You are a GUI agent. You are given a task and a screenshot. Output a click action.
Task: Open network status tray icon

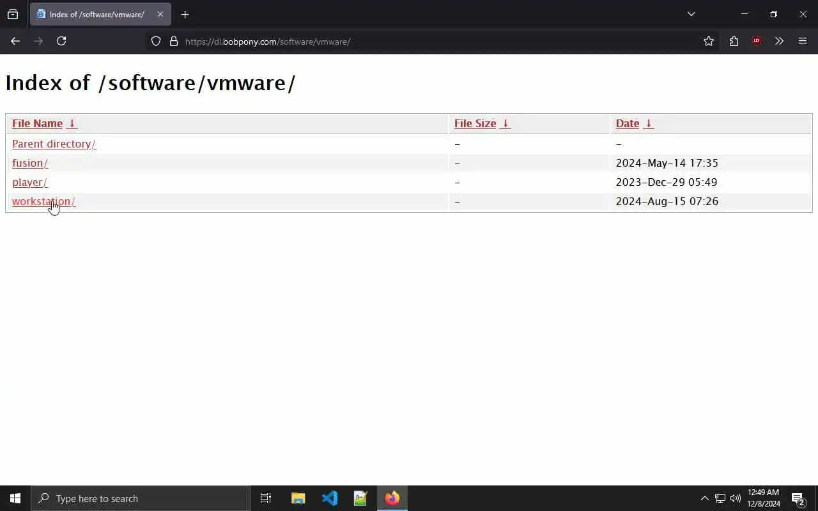720,498
